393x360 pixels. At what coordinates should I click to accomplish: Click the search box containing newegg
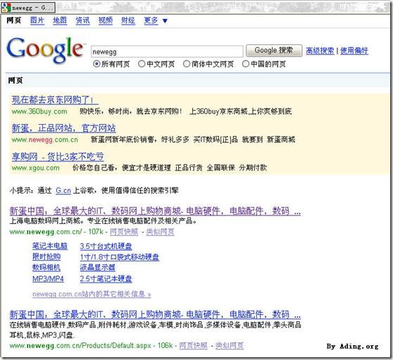point(167,51)
